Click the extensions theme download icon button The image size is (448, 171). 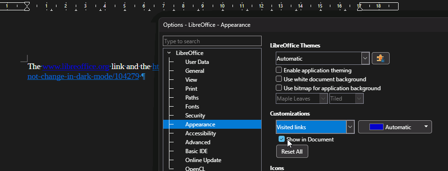(381, 58)
